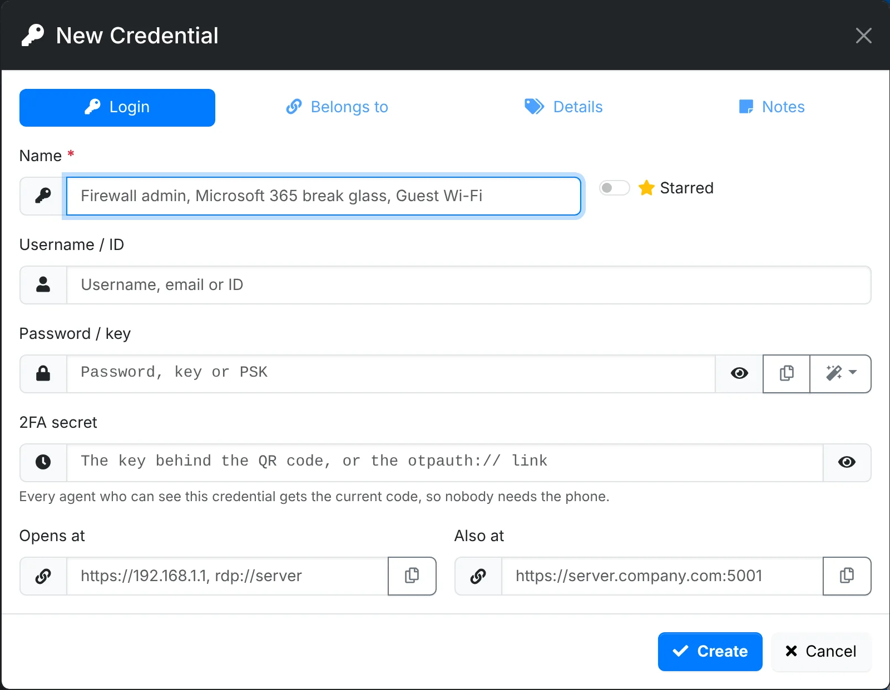Screen dimensions: 890x690
Task: Click the Opens at label
Action: (x=52, y=536)
